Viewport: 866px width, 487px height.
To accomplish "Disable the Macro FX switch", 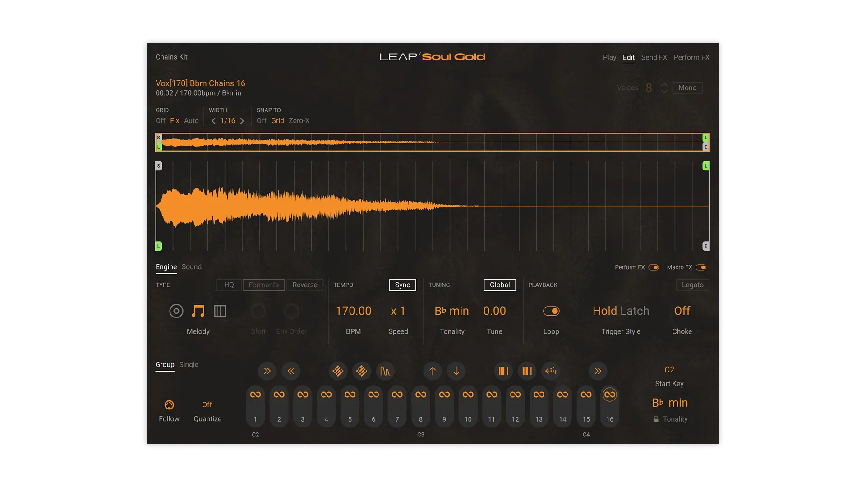I will point(700,267).
